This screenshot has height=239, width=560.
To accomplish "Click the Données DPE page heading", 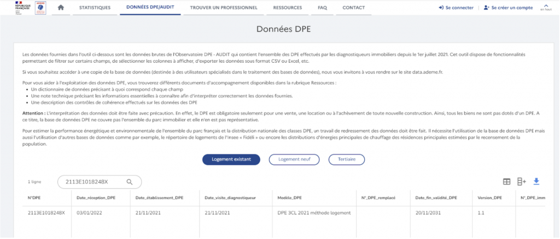I will 284,29.
